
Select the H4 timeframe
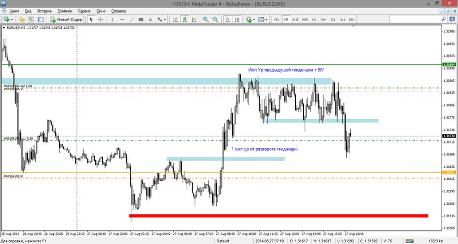coord(323,19)
